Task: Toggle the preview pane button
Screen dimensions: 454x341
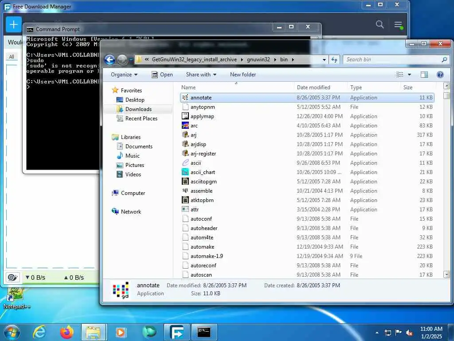Action: pos(424,75)
